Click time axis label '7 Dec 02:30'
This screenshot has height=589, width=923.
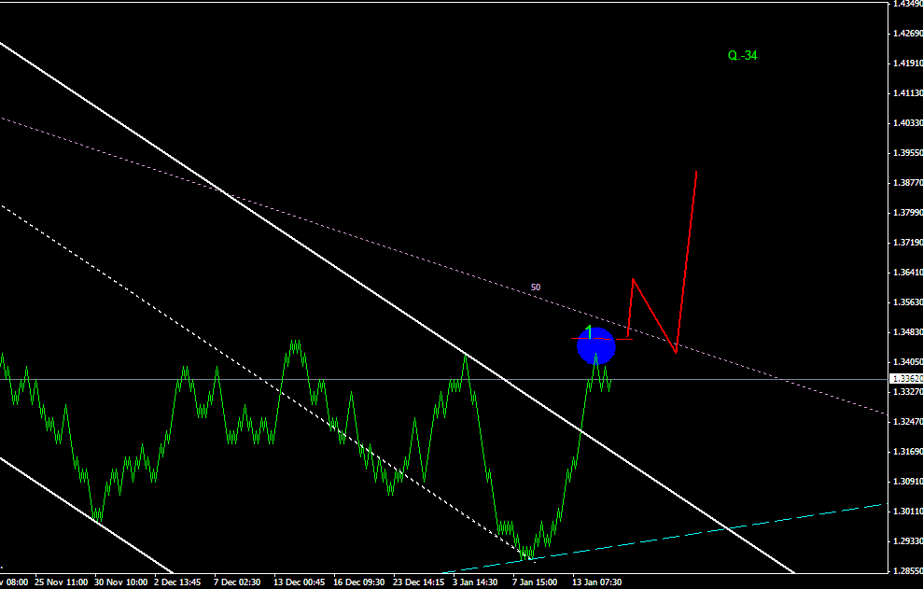237,582
